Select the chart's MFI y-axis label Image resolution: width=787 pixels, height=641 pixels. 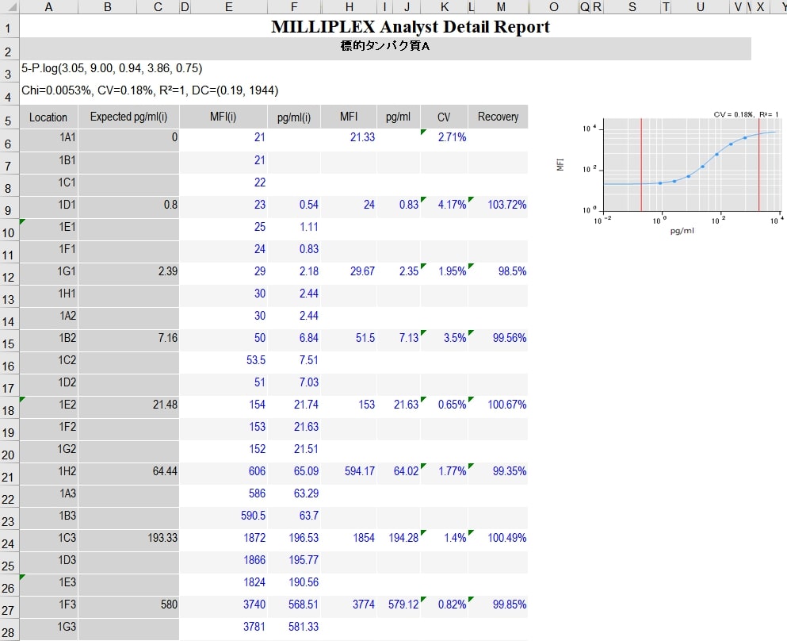[x=560, y=165]
